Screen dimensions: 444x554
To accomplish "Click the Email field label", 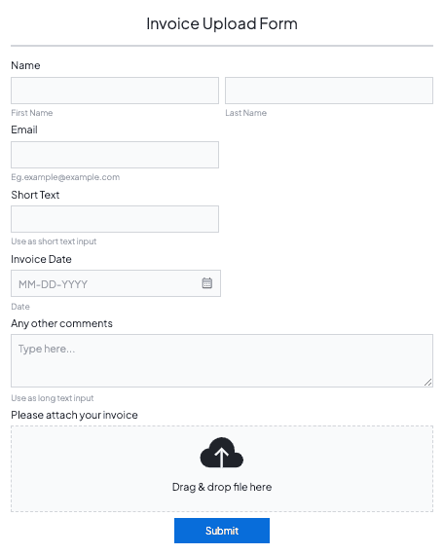I will coord(24,129).
